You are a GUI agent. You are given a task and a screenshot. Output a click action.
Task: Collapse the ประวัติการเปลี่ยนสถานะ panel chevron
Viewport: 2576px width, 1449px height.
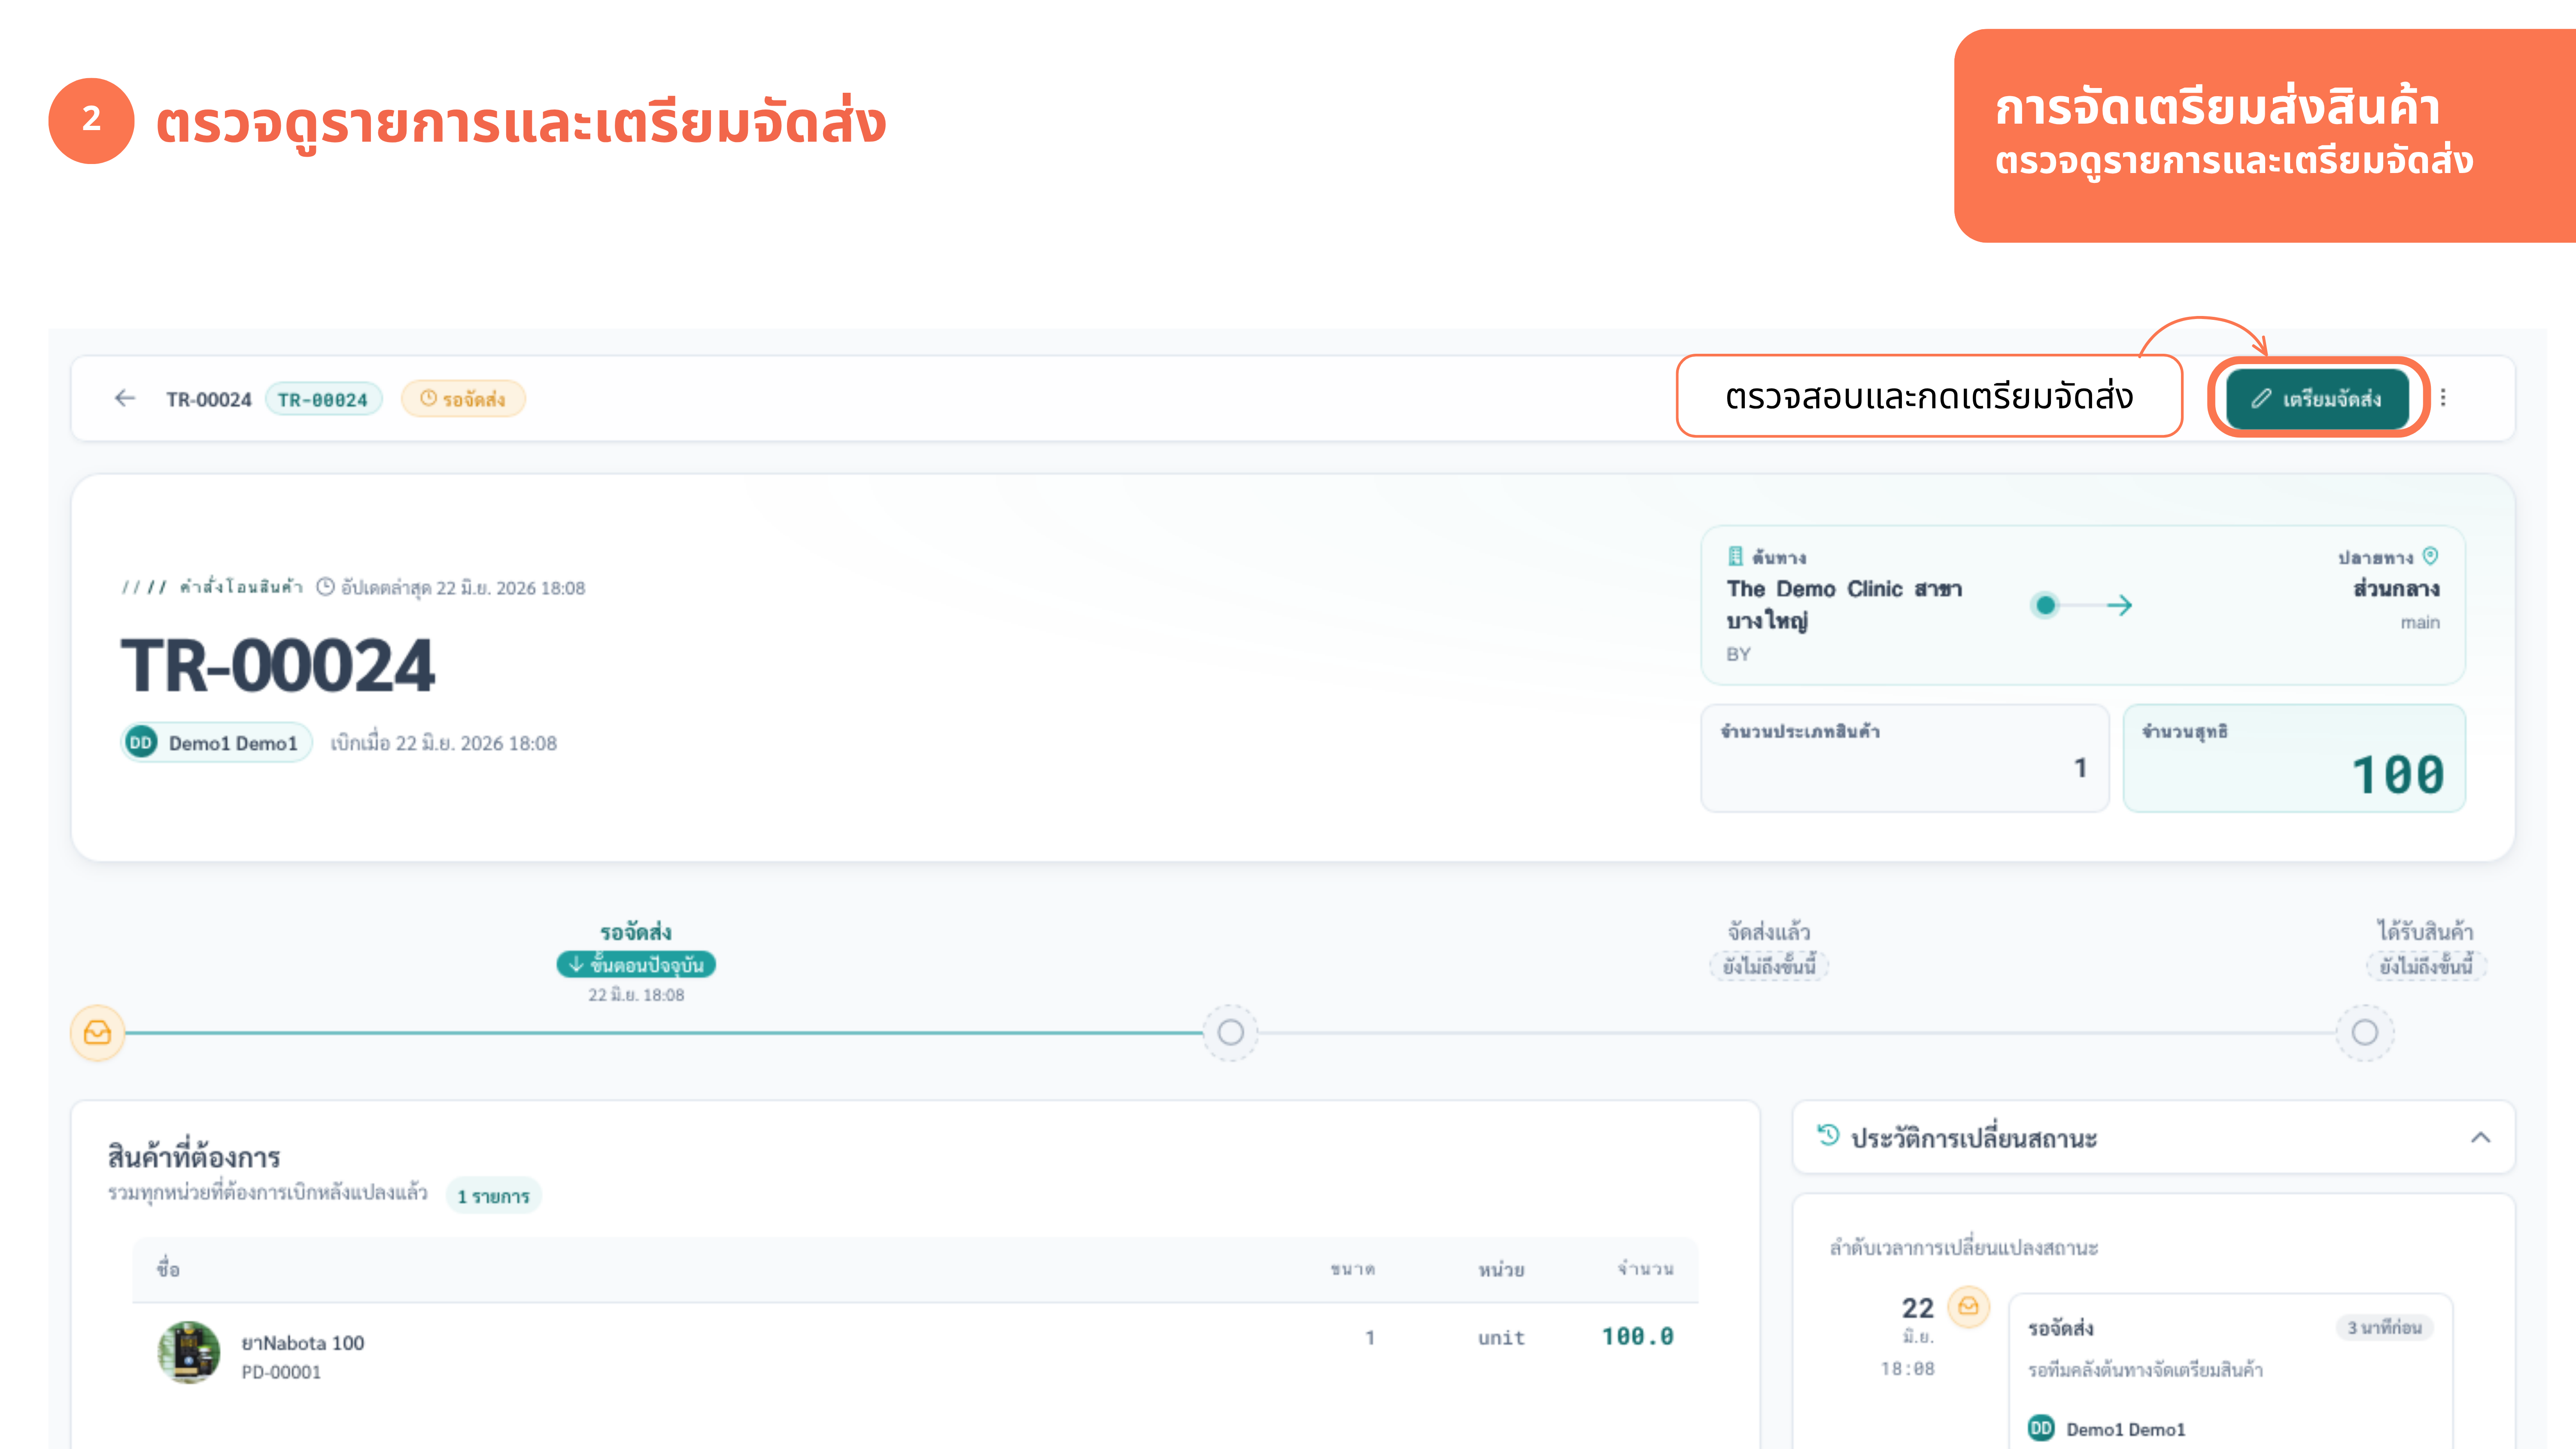point(2480,1138)
